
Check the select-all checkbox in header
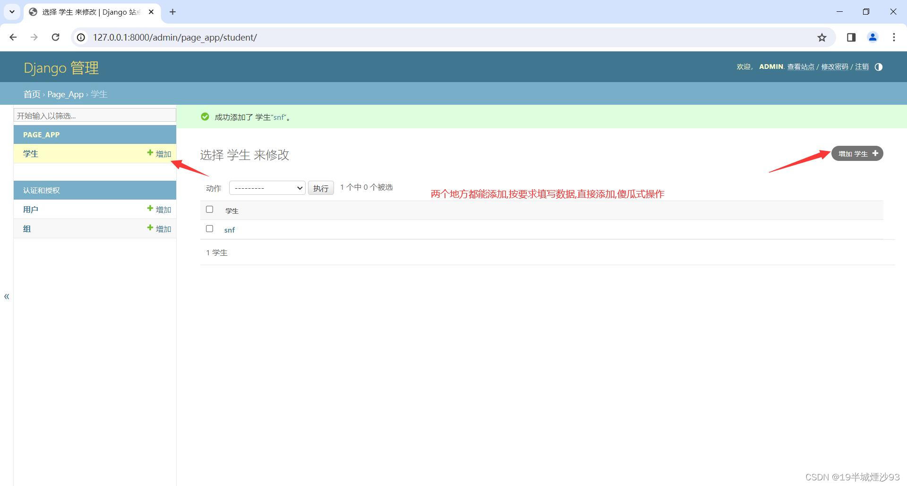click(210, 209)
